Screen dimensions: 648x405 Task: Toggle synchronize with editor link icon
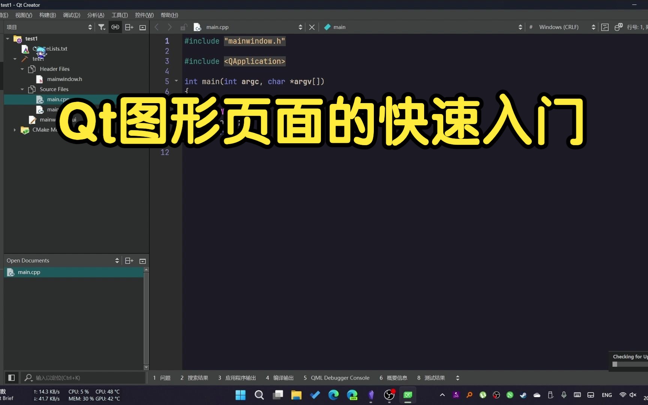click(115, 27)
